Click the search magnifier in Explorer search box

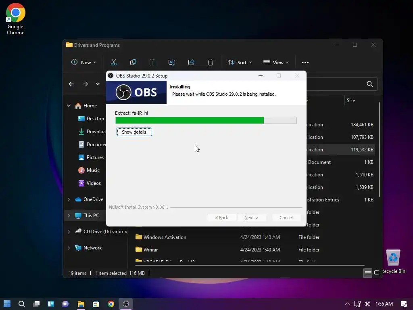pos(370,84)
